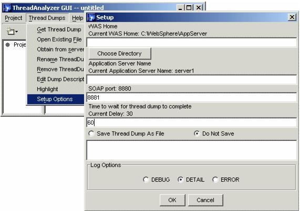Viewport: 300px width, 211px height.
Task: Select the Project tree node bullet
Action: 8,45
